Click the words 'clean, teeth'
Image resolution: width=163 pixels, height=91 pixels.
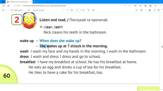53,27
